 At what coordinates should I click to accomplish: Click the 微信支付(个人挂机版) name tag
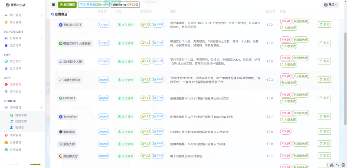(x=75, y=43)
